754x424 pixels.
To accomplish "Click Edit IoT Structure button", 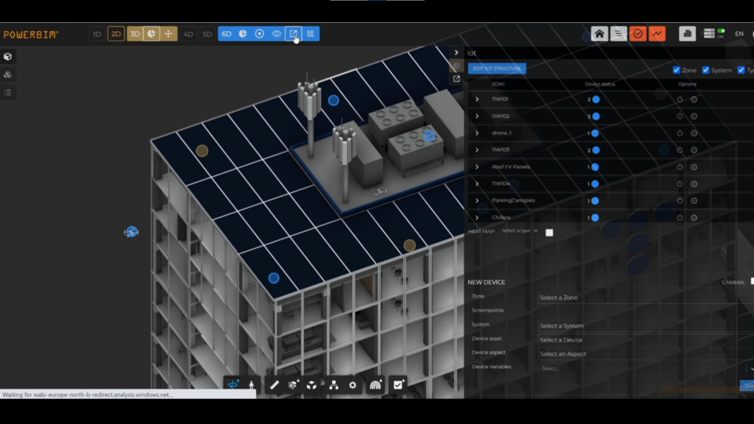I will click(497, 68).
